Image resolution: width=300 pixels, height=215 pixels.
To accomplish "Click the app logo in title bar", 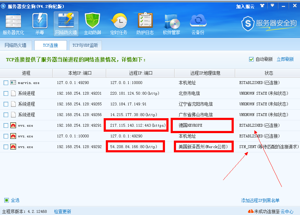I will click(3, 6).
